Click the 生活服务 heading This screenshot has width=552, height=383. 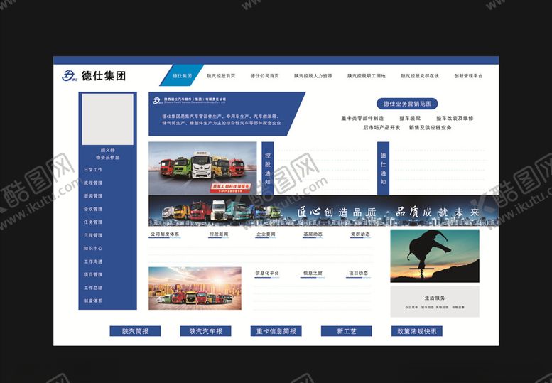coord(434,298)
